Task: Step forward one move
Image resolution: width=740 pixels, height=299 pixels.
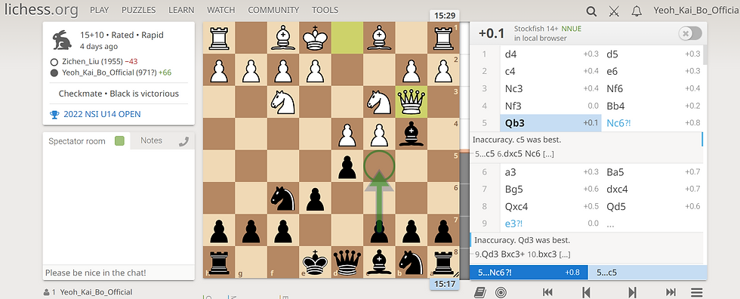Action: tap(633, 292)
